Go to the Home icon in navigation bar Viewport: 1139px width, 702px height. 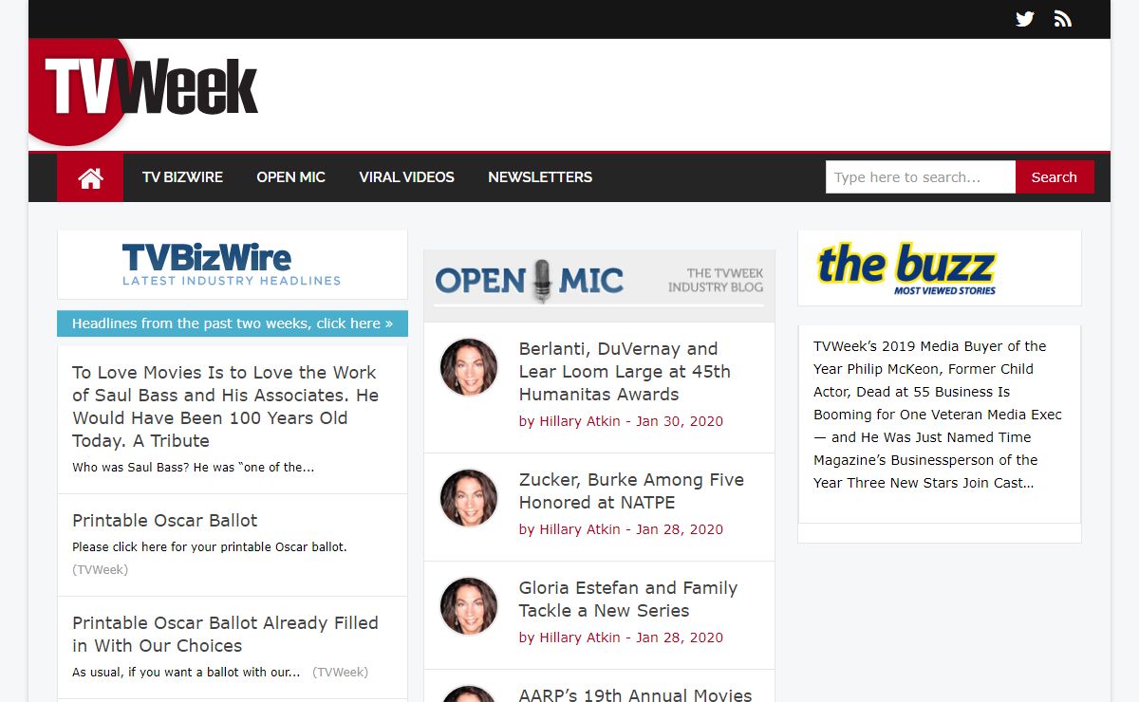90,177
